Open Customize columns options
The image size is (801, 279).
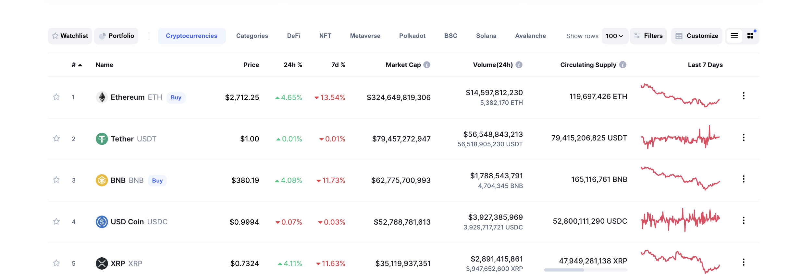(696, 36)
